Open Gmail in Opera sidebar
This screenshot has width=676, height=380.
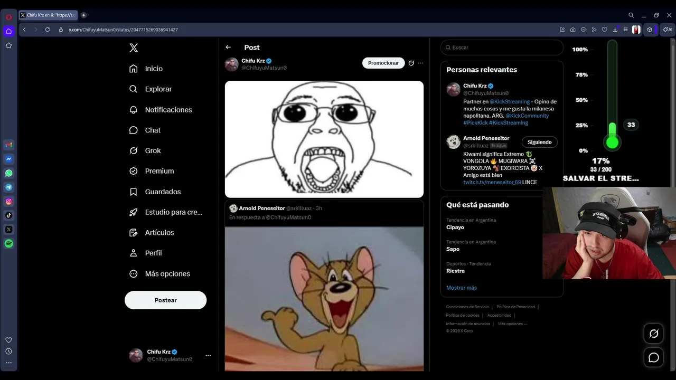pos(9,145)
